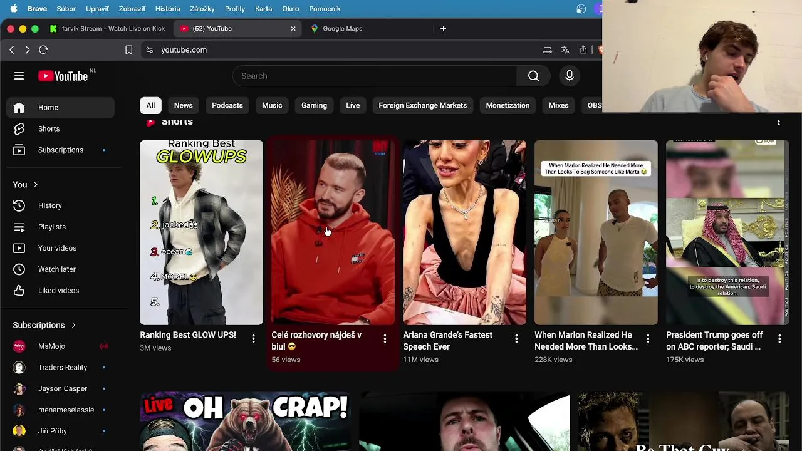
Task: Open Jiří Přibyl channel
Action: pyautogui.click(x=60, y=432)
